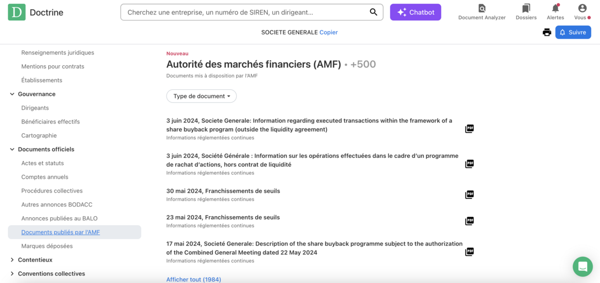Screen dimensions: 600x283
Task: Expand the Contentieux section
Action: [x=12, y=260]
